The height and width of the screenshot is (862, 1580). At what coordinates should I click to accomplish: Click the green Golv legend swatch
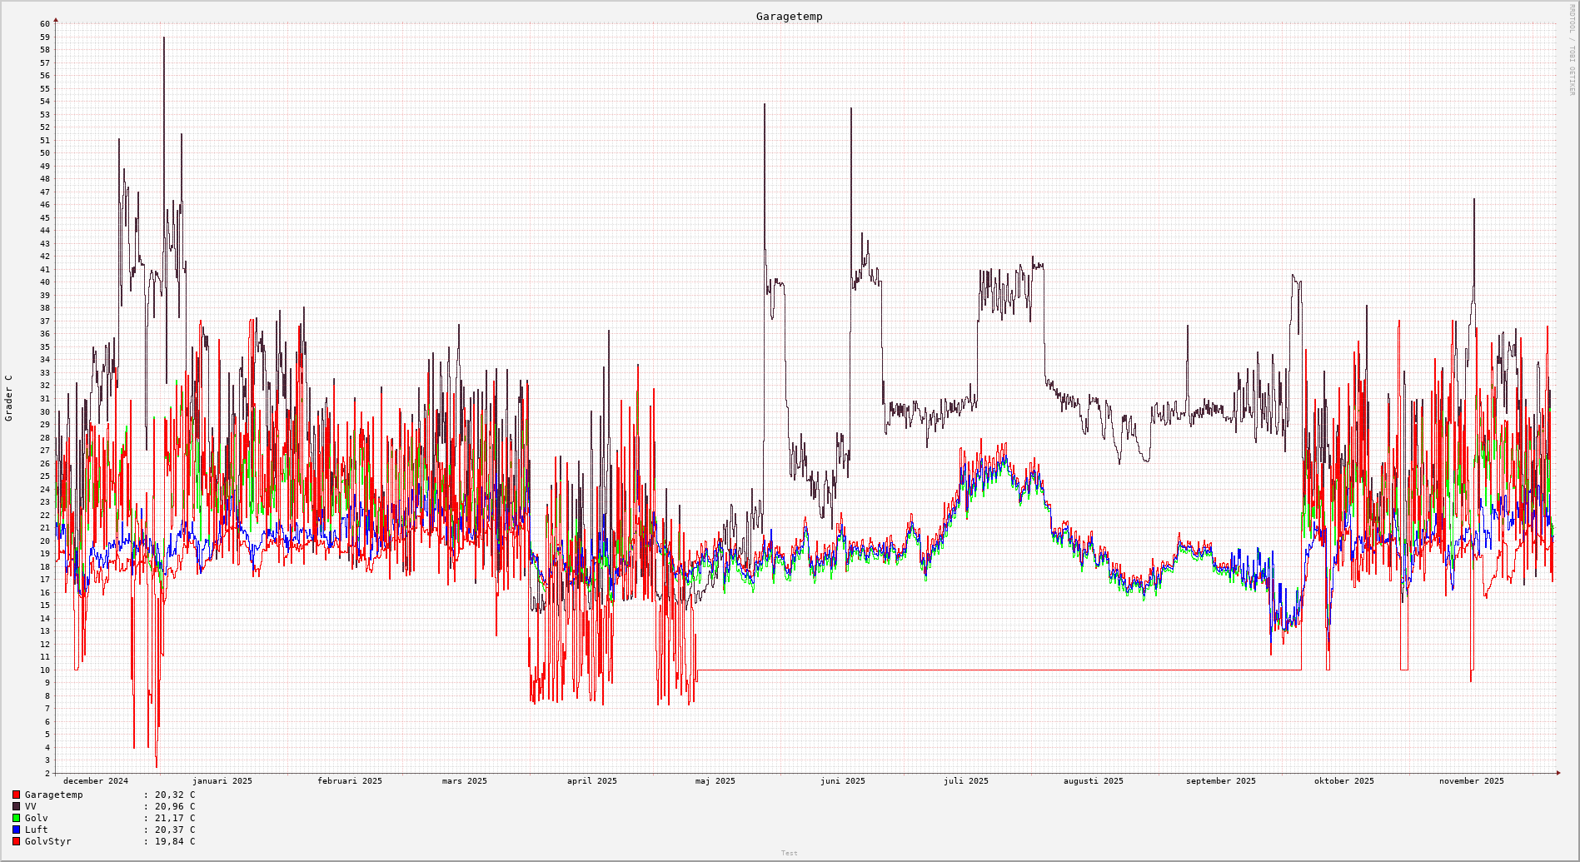16,818
